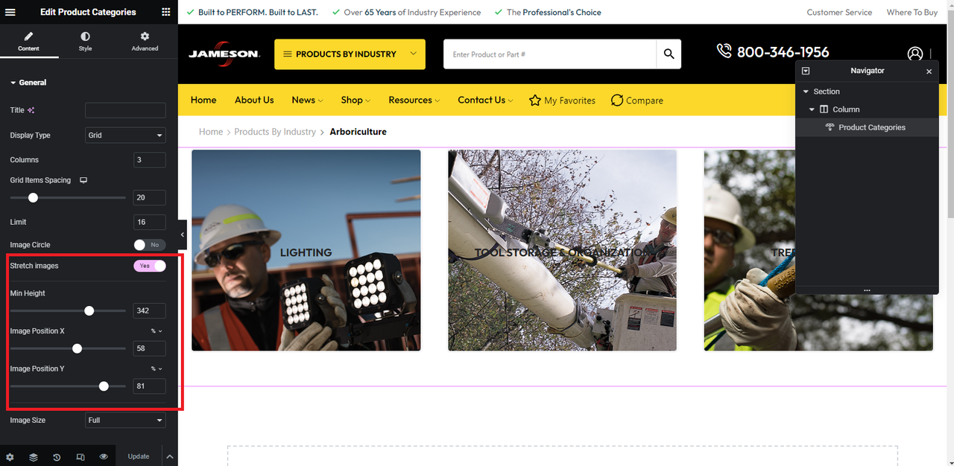The image size is (954, 466).
Task: Click the Navigator bottom resize handle dots
Action: tap(867, 290)
